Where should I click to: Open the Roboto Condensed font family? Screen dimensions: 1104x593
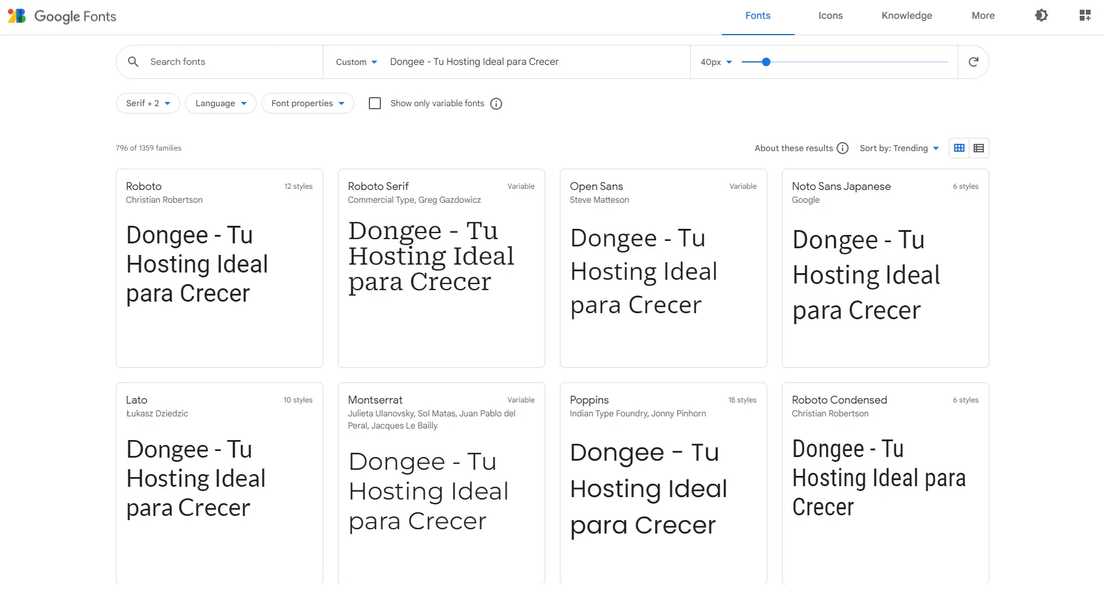(x=840, y=400)
